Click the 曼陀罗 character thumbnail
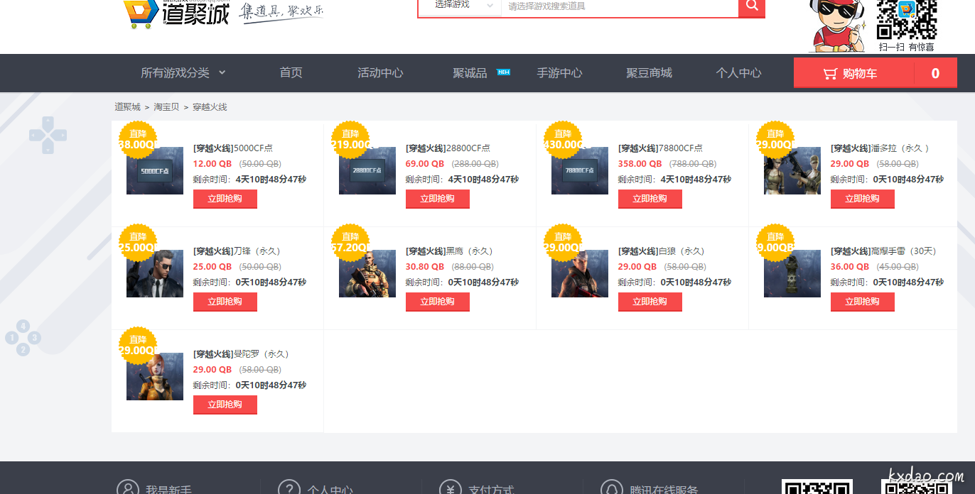 tap(155, 376)
